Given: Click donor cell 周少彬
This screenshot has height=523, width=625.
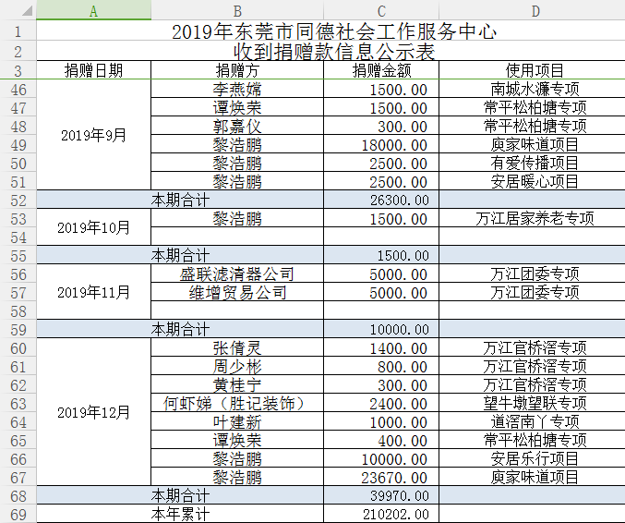Looking at the screenshot, I should click(x=237, y=366).
